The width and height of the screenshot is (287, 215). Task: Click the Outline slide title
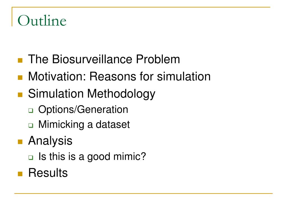click(42, 20)
